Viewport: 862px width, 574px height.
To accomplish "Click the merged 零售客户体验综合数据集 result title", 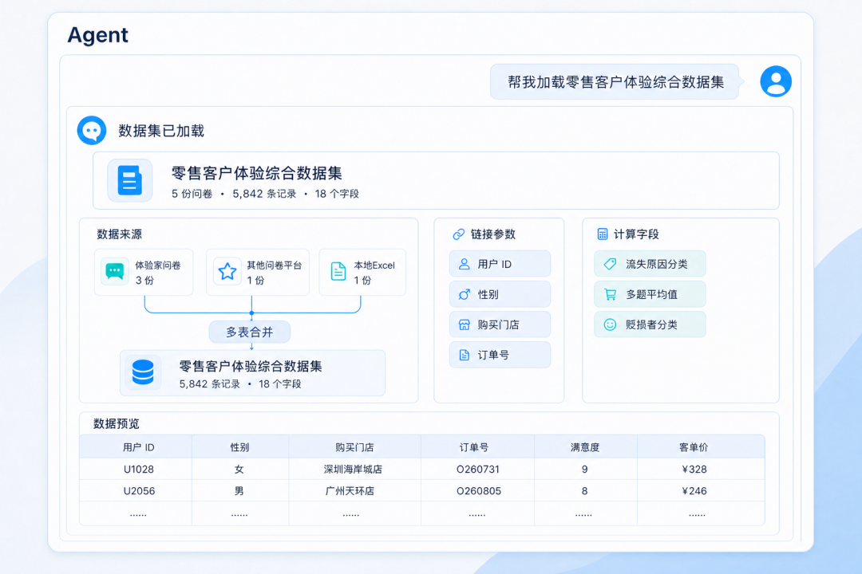I will pos(251,367).
